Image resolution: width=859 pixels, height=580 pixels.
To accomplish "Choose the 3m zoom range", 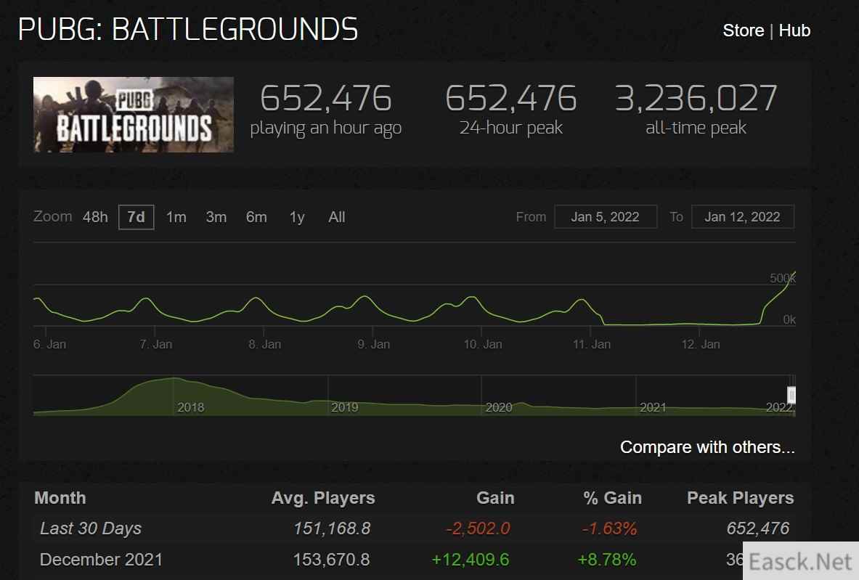I will point(216,217).
